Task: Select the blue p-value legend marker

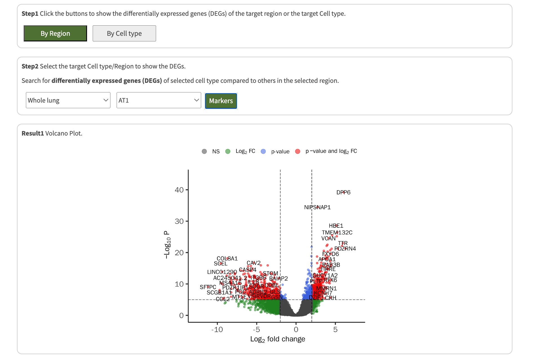Action: 263,152
